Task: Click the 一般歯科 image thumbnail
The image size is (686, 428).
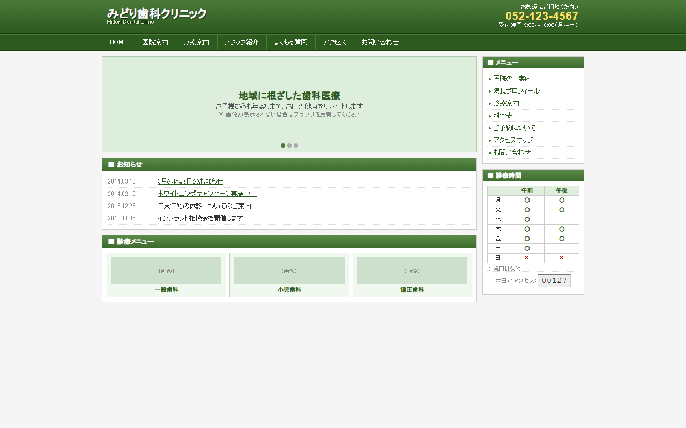Action: (166, 271)
